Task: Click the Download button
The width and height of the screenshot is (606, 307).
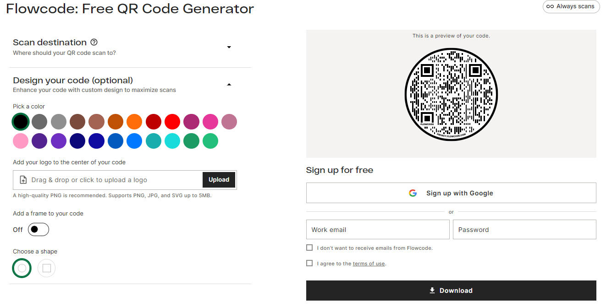Action: [x=451, y=290]
